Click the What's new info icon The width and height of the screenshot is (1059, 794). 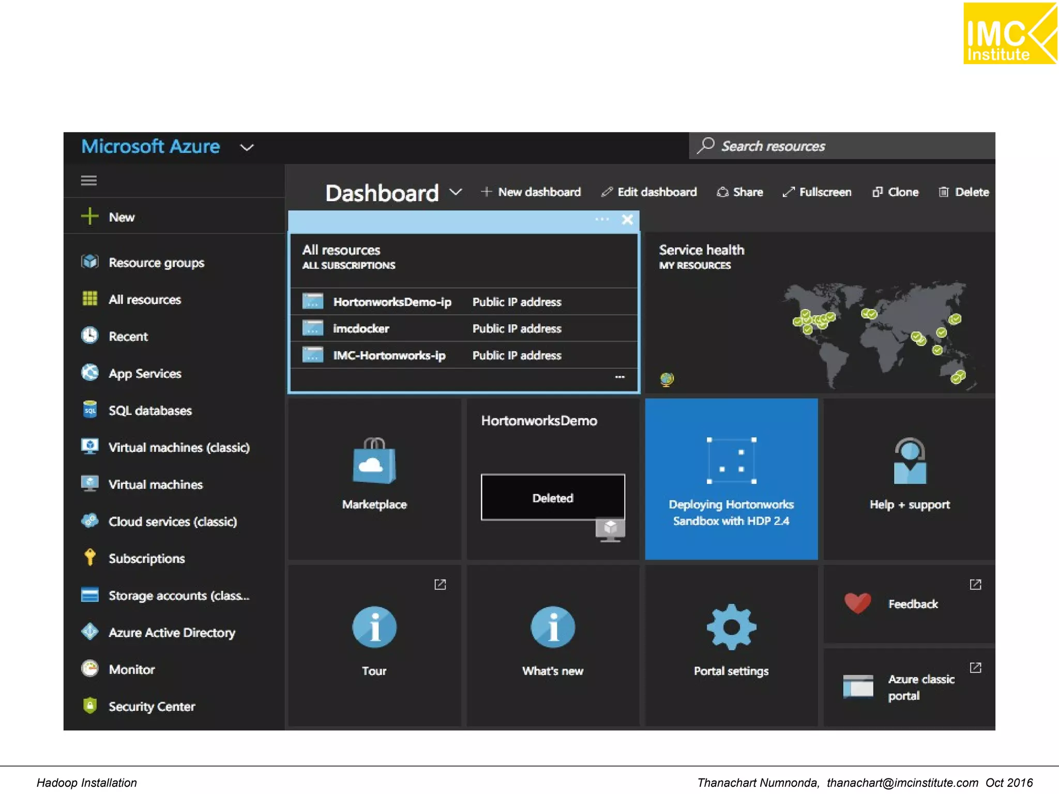pos(553,627)
